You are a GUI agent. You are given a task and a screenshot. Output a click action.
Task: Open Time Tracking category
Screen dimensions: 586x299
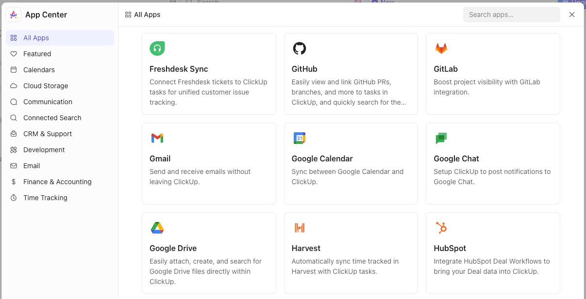click(x=60, y=198)
